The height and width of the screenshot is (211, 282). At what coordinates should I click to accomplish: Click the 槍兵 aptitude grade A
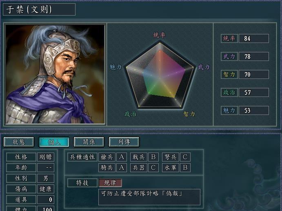122,157
